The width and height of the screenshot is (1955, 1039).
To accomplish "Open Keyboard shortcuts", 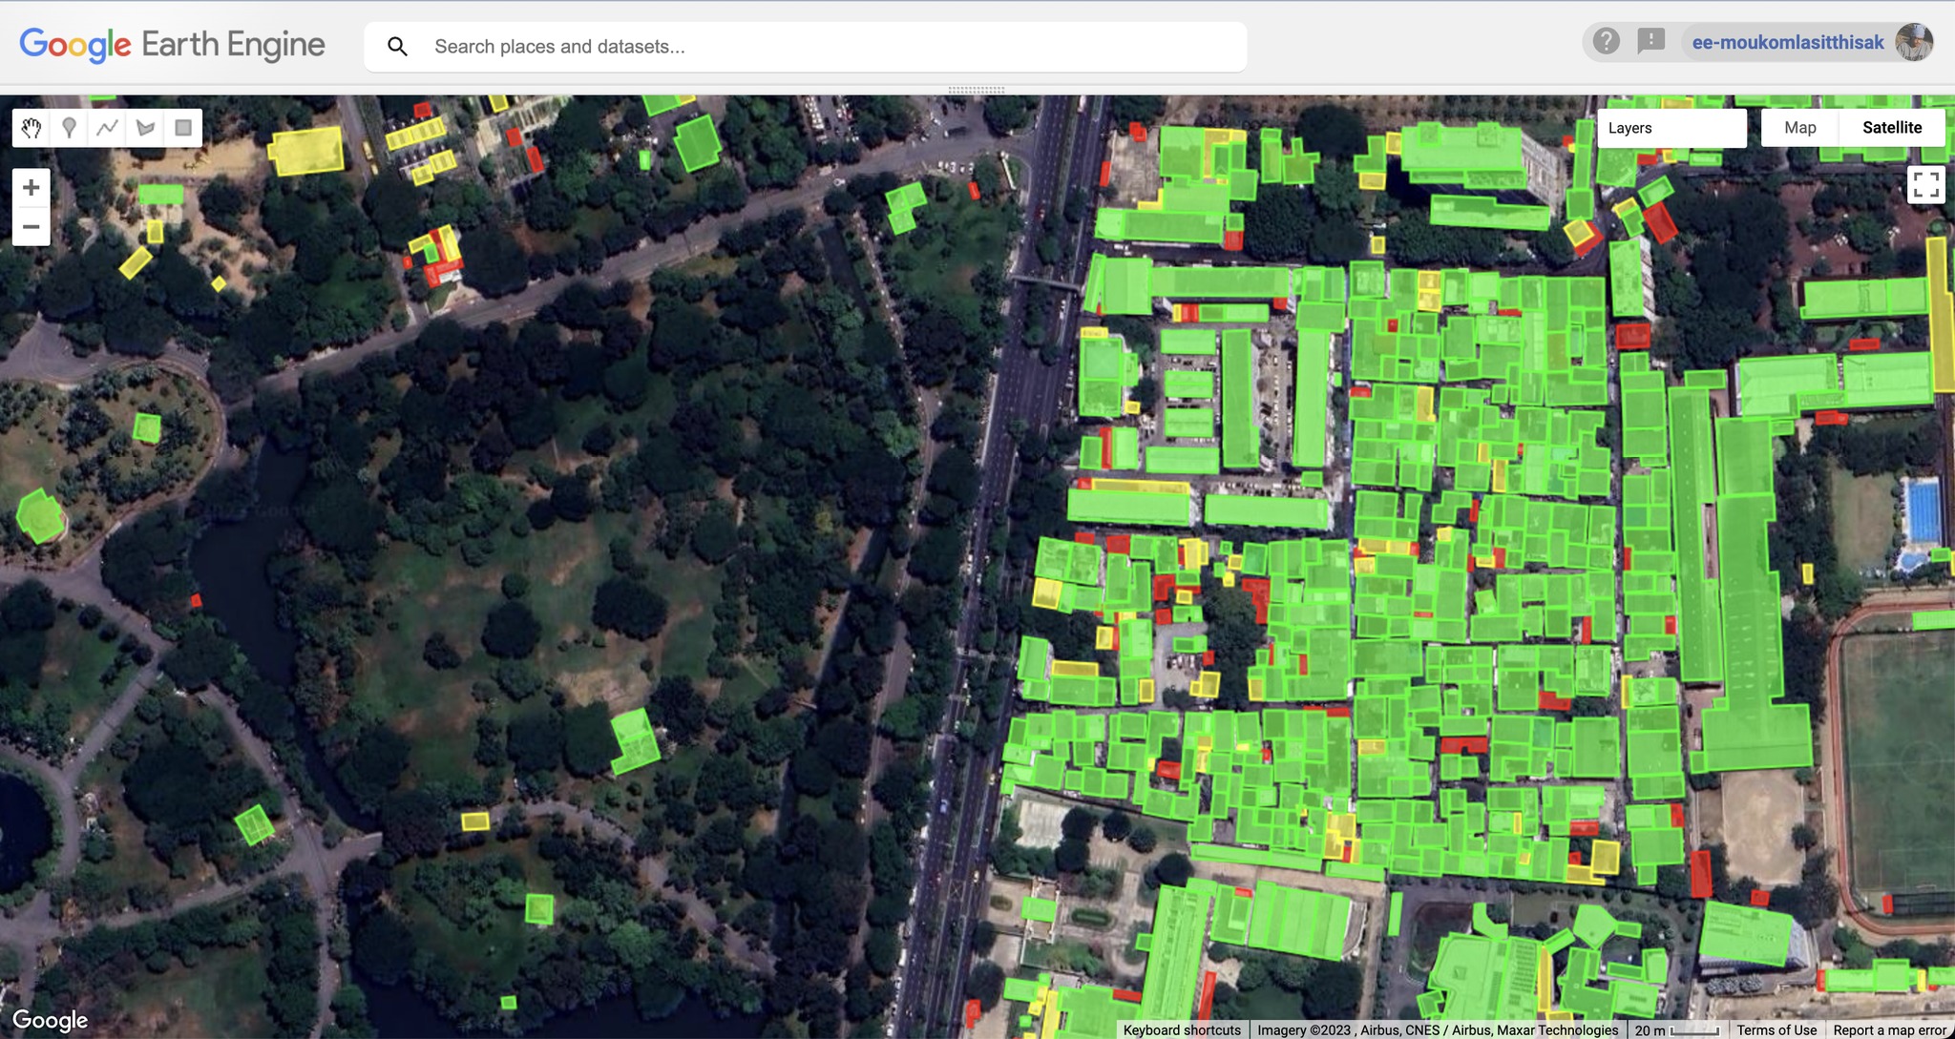I will click(1182, 1030).
